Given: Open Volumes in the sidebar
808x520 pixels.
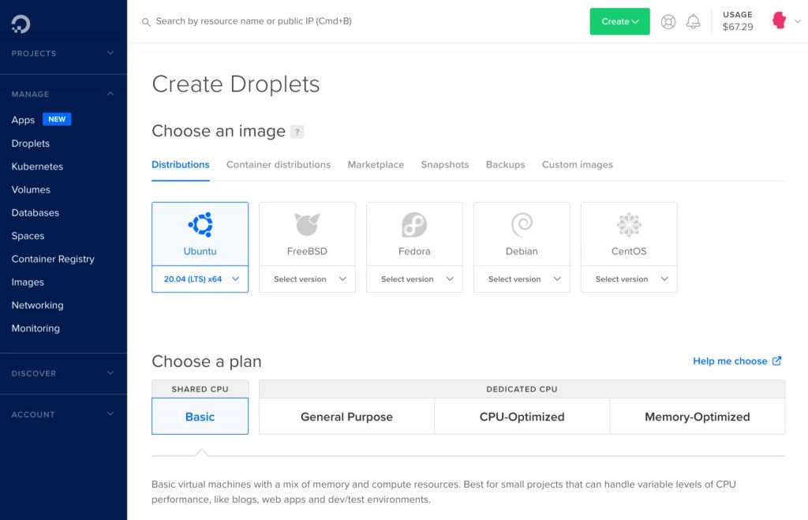Looking at the screenshot, I should [x=31, y=189].
